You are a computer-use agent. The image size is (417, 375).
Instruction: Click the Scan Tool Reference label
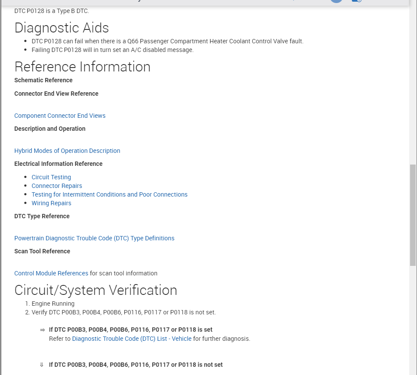[42, 251]
